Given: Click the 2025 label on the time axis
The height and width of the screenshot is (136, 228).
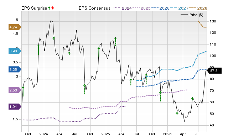Looking at the screenshot, I should [x=105, y=134].
